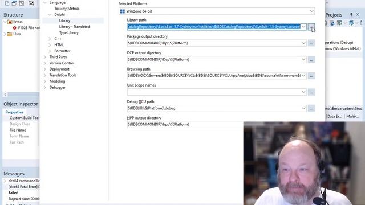Click the toolbar icon left of the cursor-window icon

coord(22,3)
